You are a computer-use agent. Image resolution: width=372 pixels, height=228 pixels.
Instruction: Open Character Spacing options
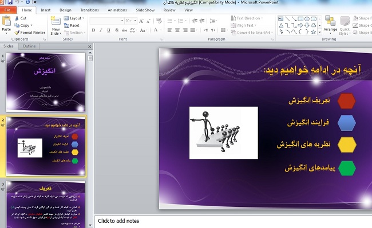tap(133, 30)
